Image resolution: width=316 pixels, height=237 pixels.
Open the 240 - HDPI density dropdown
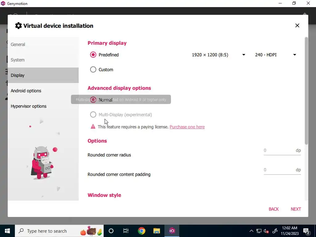276,55
